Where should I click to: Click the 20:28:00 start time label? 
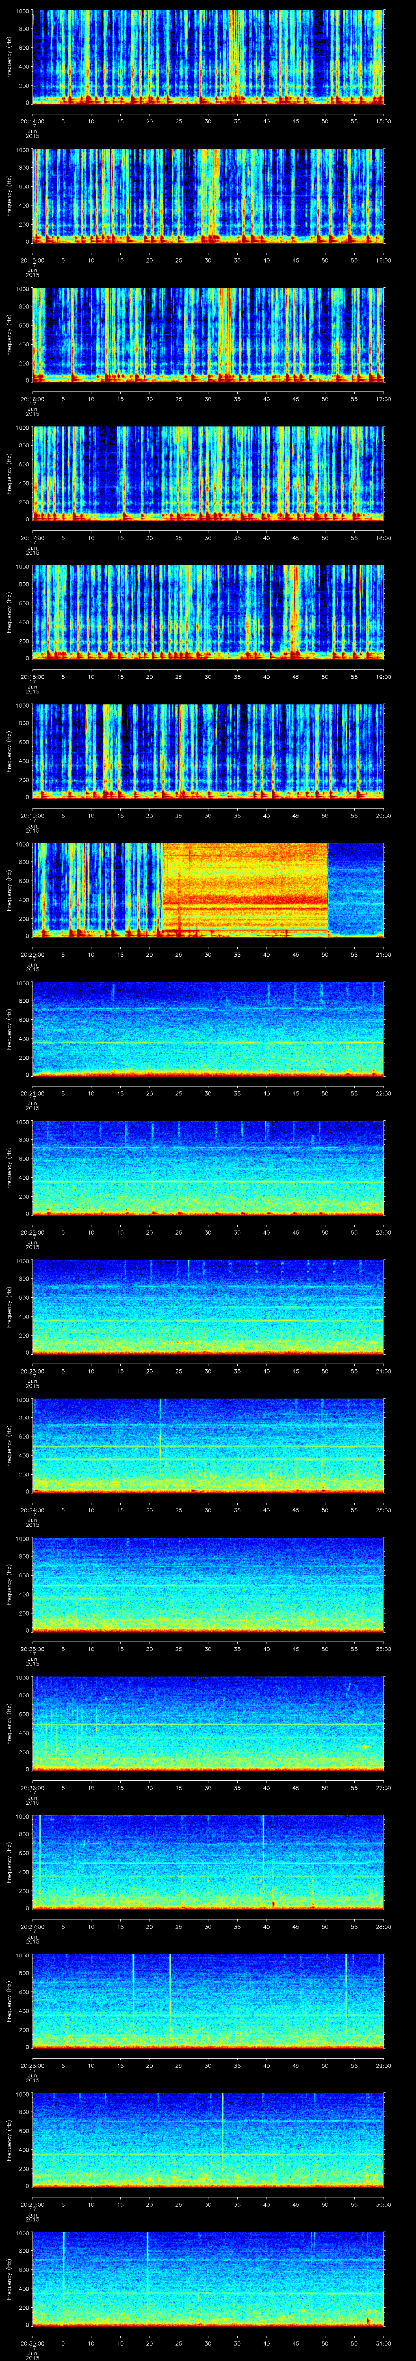tap(33, 2066)
